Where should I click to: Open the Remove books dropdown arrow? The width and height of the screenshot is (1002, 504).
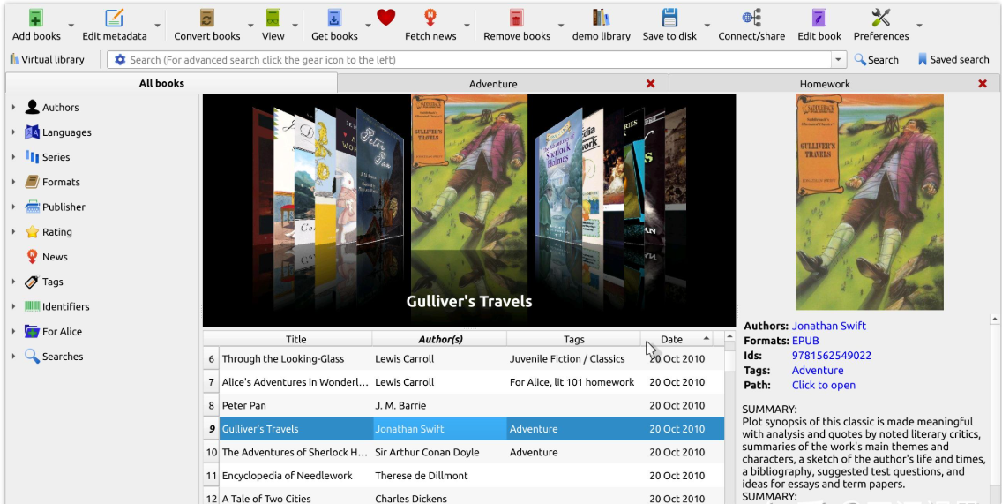560,26
